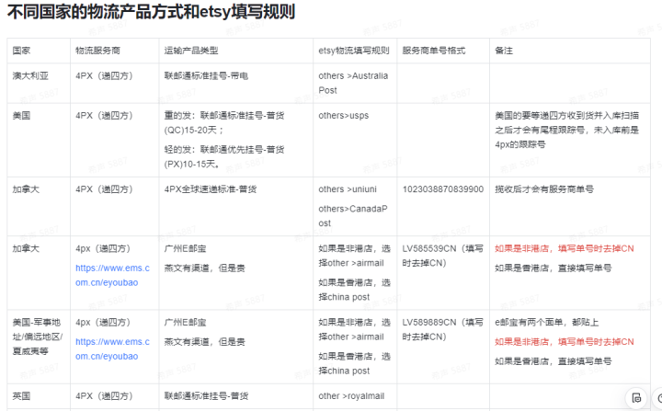
Task: Open the document comments floating button
Action: (636, 398)
